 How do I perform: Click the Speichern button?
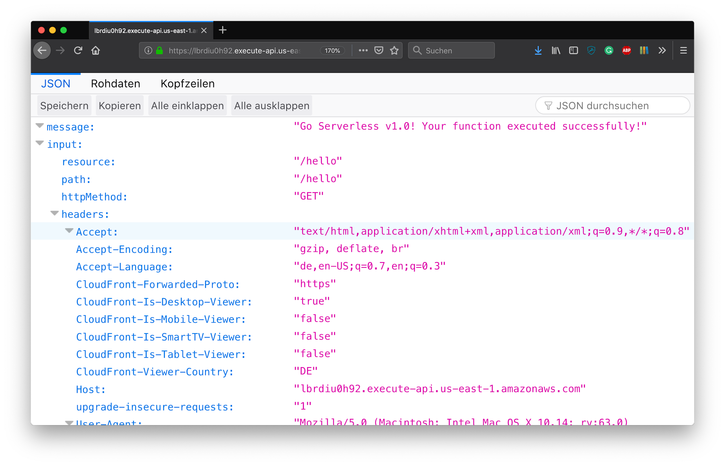coord(64,106)
